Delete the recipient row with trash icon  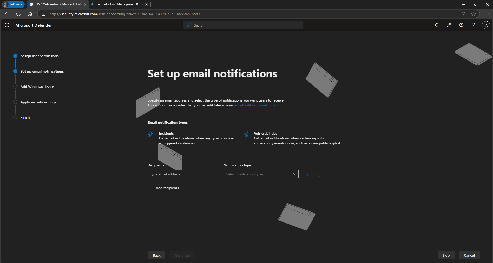(308, 175)
